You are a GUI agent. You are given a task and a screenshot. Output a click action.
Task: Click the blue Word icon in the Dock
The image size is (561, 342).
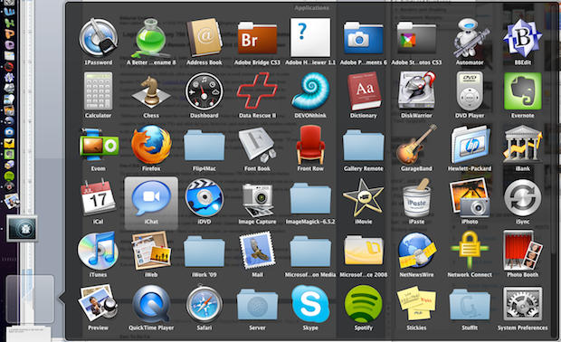tap(9, 12)
